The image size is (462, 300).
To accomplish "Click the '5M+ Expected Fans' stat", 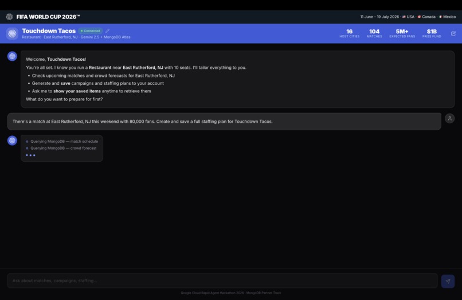I will pos(402,33).
